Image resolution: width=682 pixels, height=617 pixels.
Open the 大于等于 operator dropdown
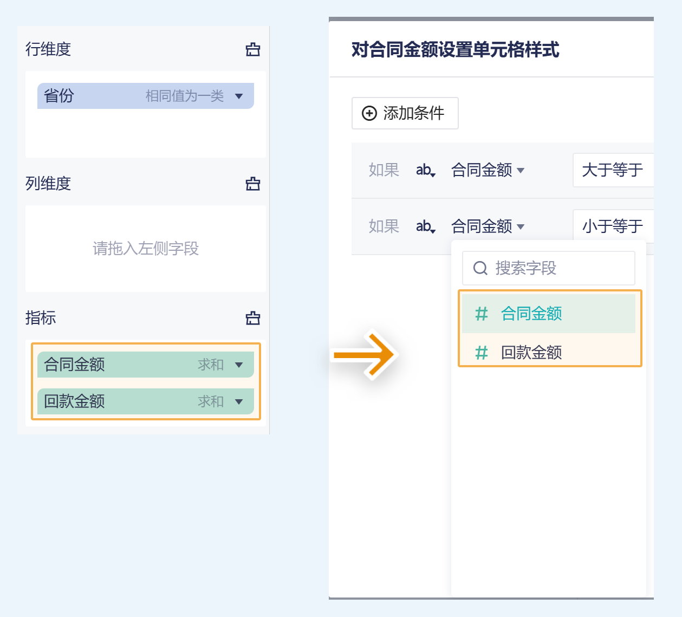pos(613,170)
